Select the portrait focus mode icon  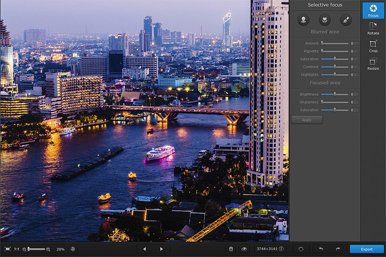pos(303,20)
